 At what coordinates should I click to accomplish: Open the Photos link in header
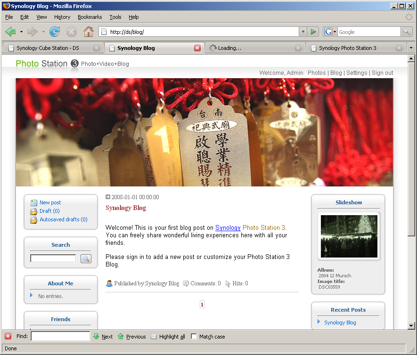click(x=317, y=73)
